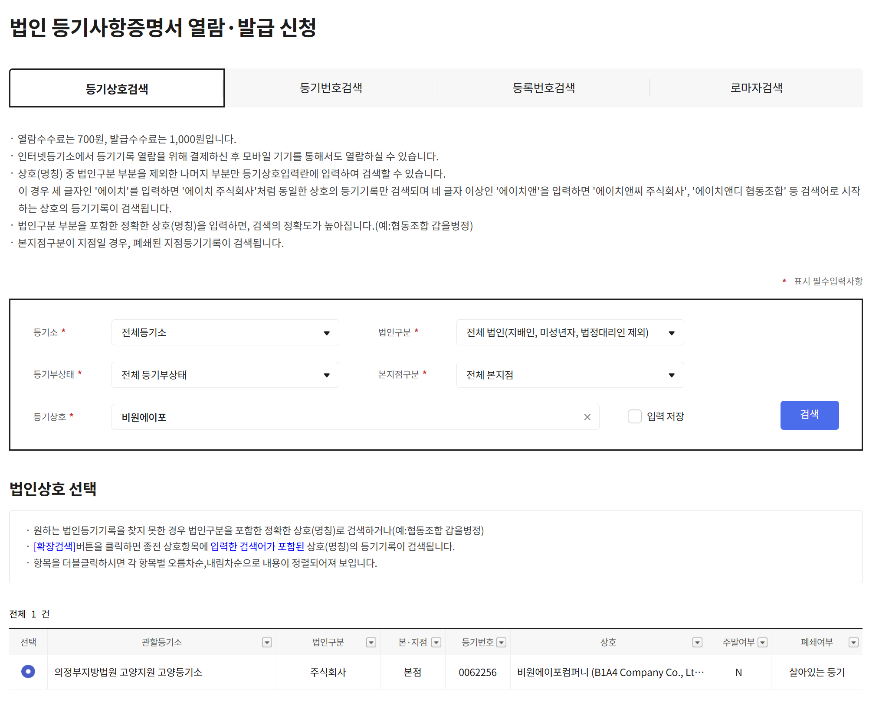Screen dimensions: 879x715
Task: Click into the 등기상호 text field
Action: click(347, 417)
